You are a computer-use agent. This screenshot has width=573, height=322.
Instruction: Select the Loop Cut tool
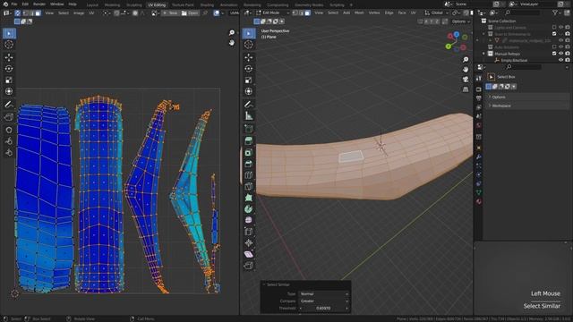click(x=249, y=175)
